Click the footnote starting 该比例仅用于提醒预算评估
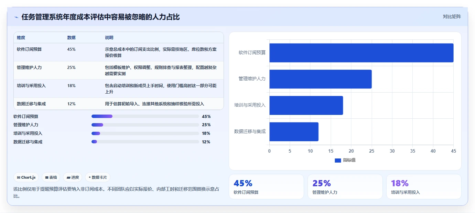The height and width of the screenshot is (213, 475). 116,193
